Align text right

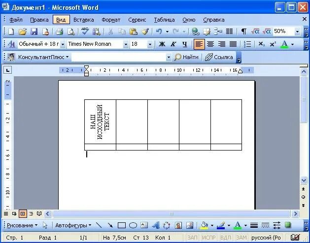(x=222, y=44)
